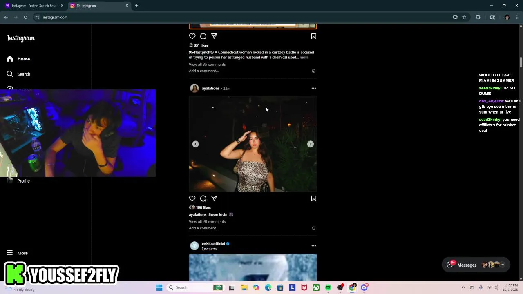This screenshot has width=523, height=294.
Task: Open the tab search icon in toolbar
Action: click(492, 17)
